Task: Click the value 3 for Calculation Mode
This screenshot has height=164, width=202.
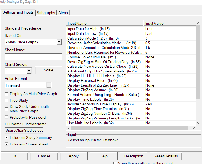Action: point(146,38)
